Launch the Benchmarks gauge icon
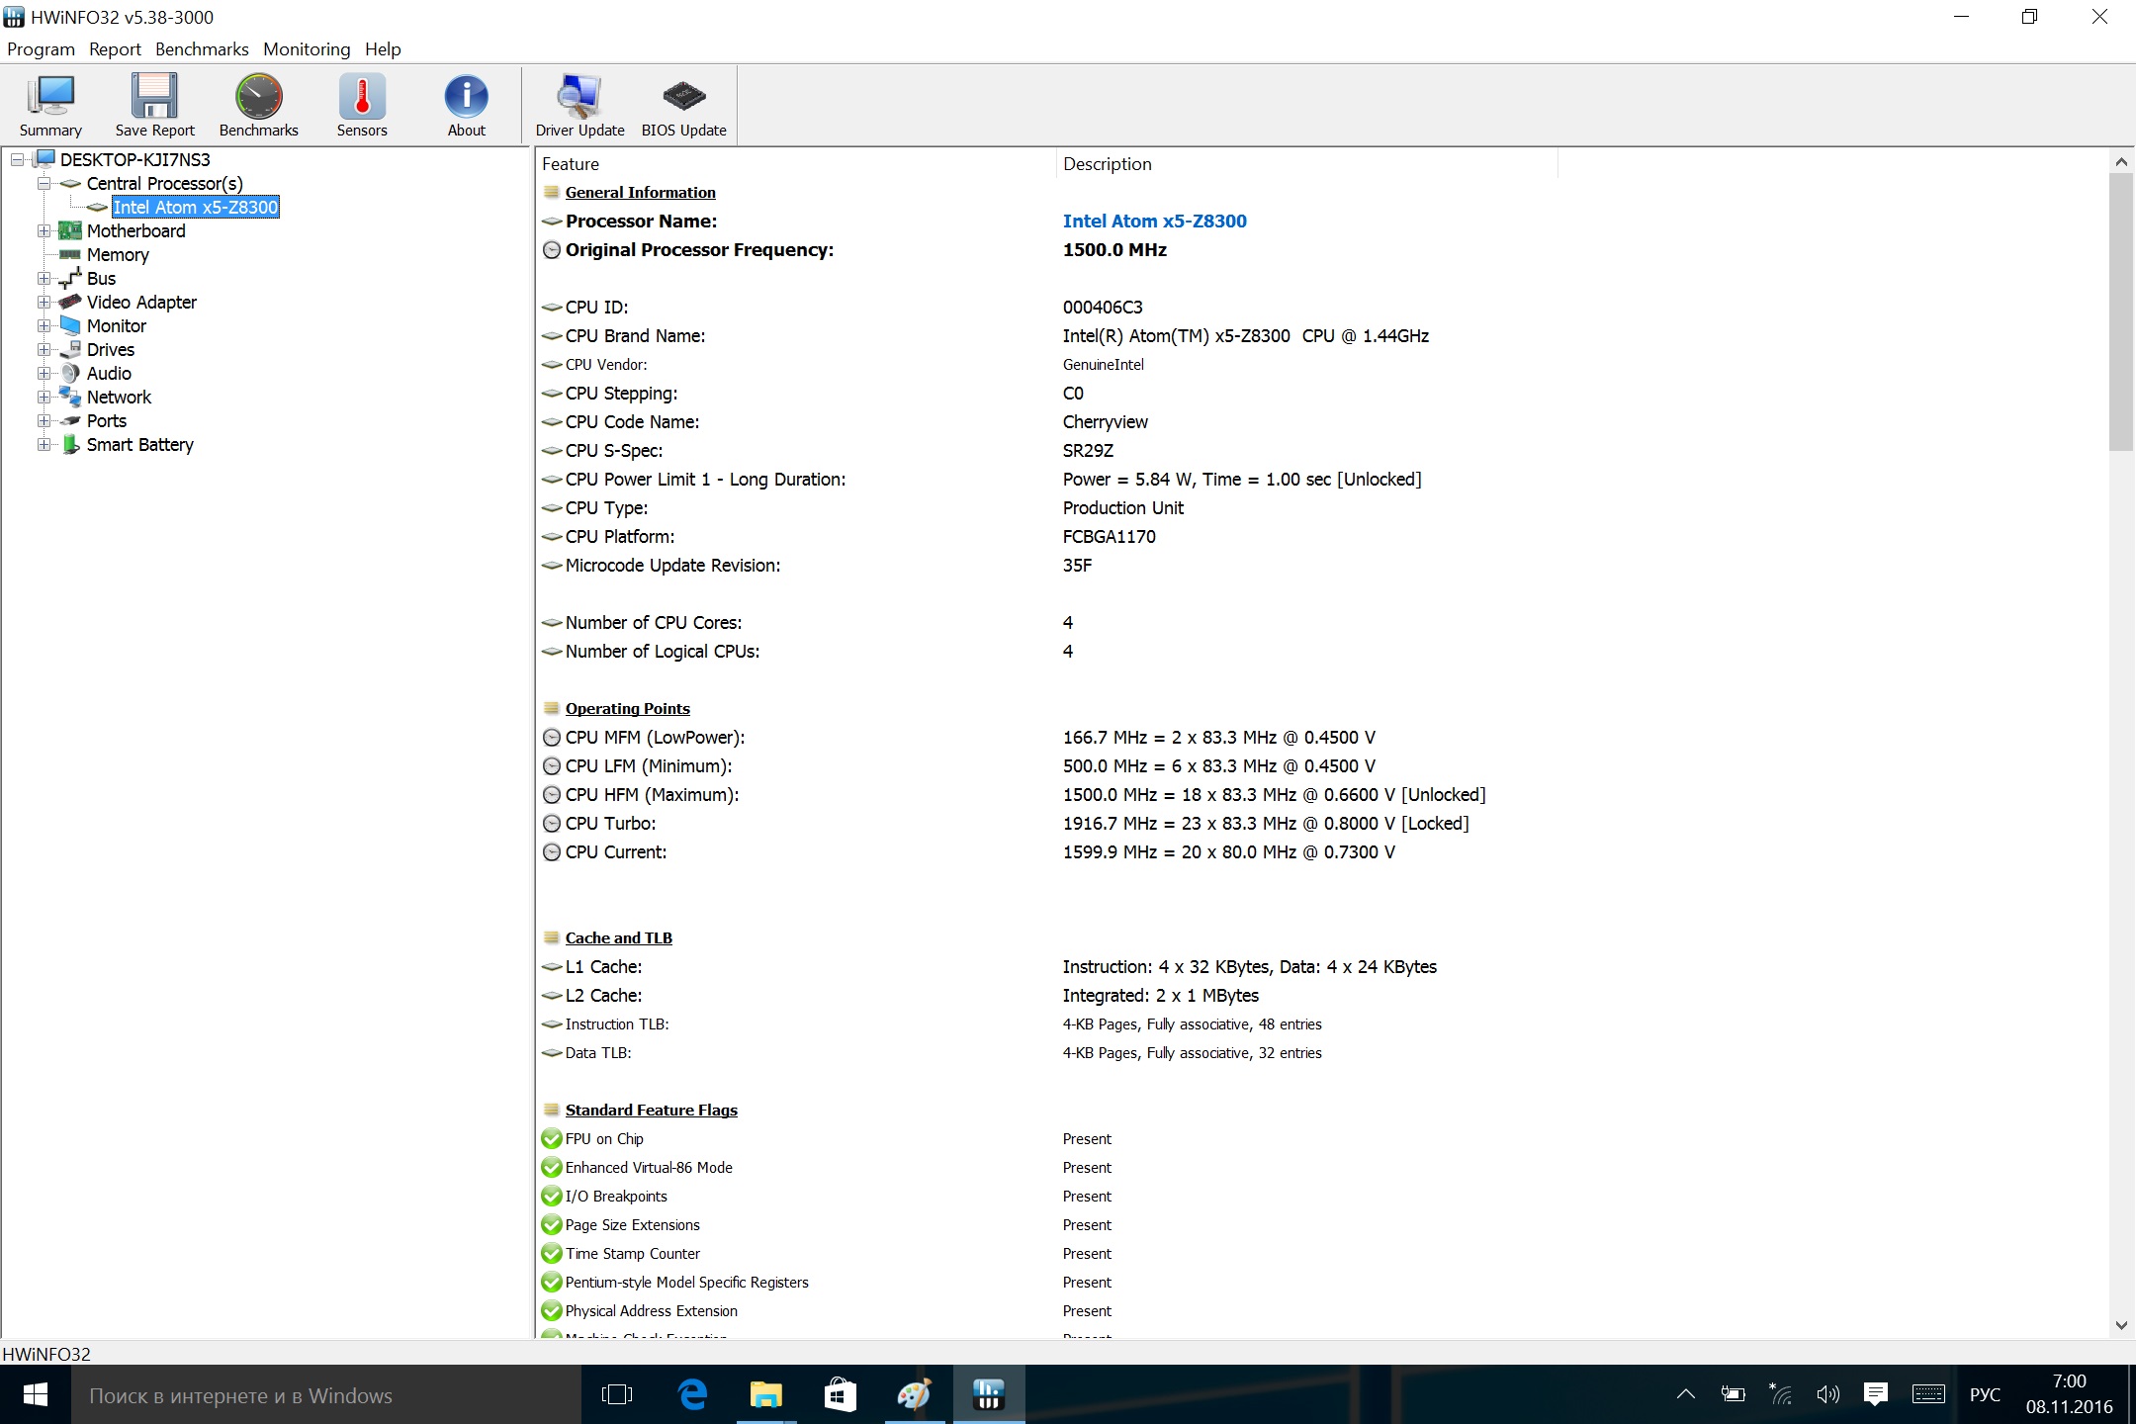 (x=258, y=105)
